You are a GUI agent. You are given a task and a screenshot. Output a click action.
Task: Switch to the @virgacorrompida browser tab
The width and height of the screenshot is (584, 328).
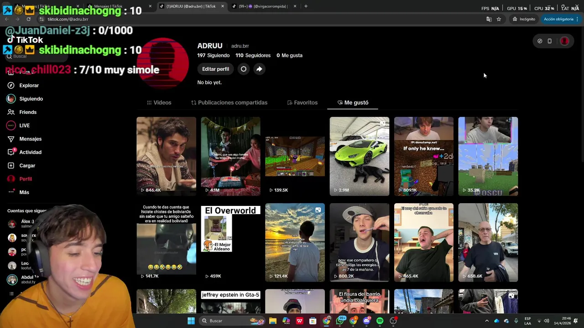pyautogui.click(x=264, y=6)
